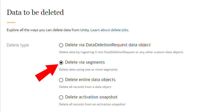
Task: Click the selected Delete via segments radio button
Action: tap(61, 63)
